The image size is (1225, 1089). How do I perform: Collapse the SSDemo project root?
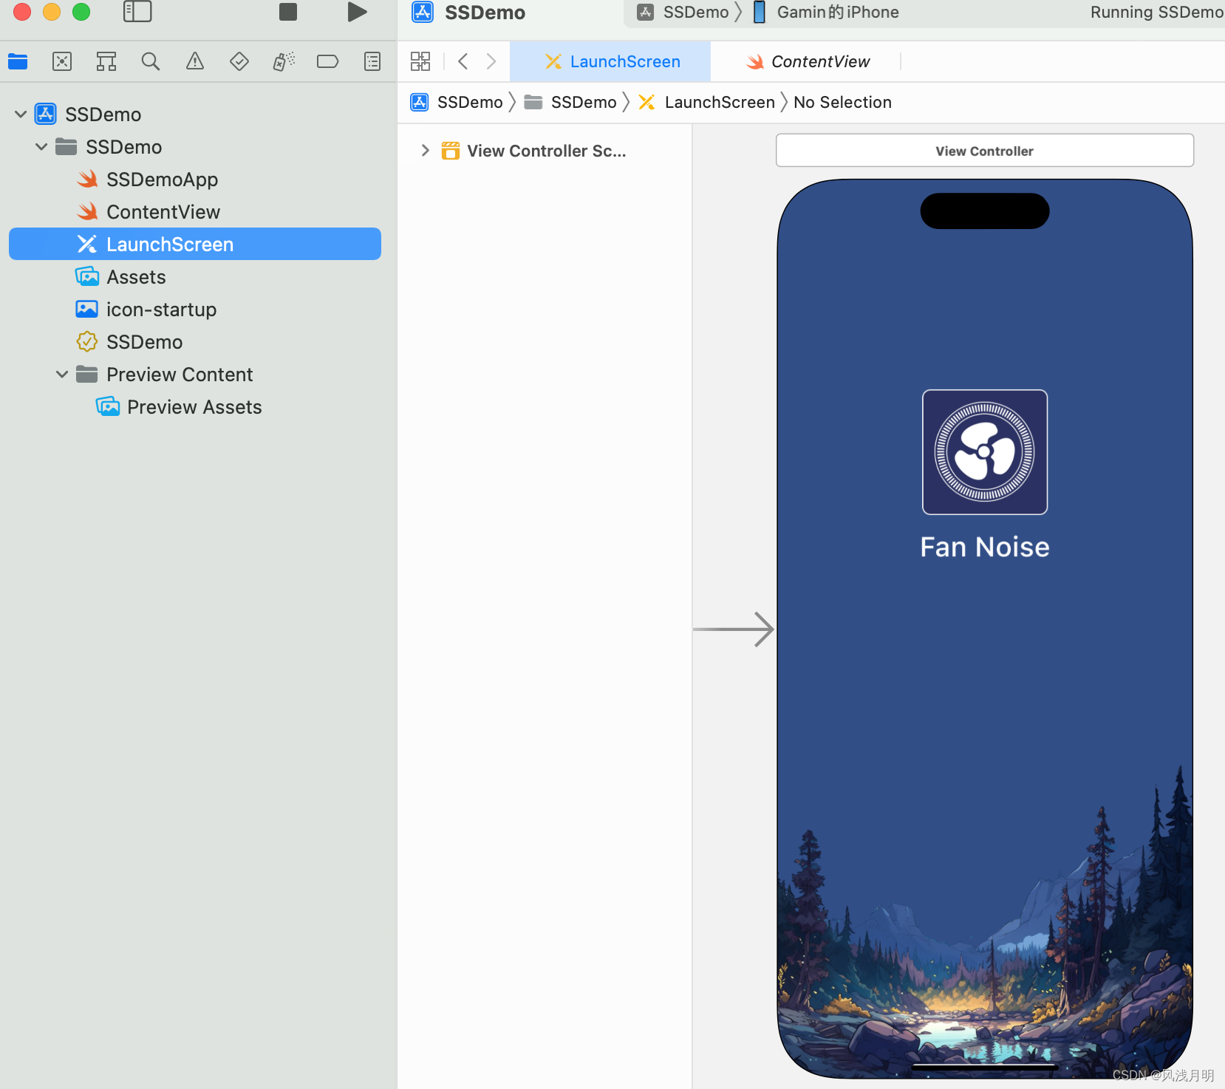tap(20, 114)
